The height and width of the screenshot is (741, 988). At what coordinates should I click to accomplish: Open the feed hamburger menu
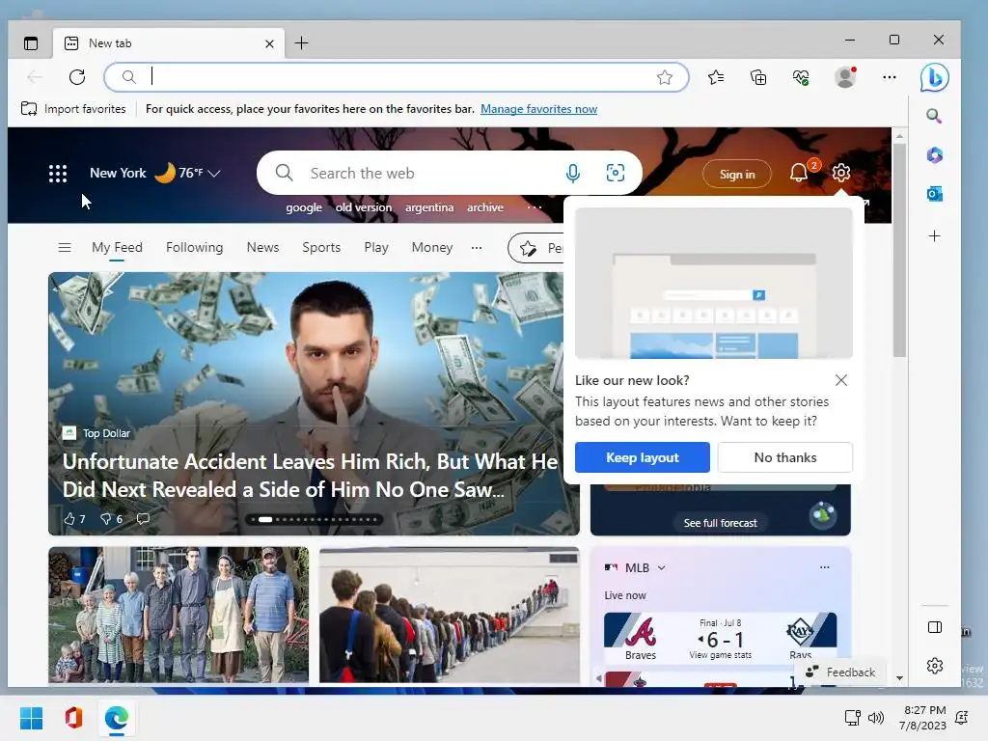click(65, 248)
